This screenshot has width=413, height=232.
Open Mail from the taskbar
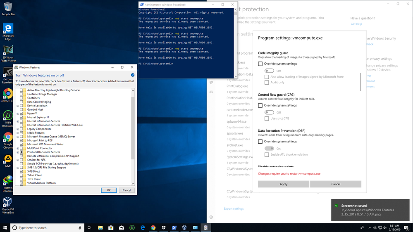pos(122,228)
